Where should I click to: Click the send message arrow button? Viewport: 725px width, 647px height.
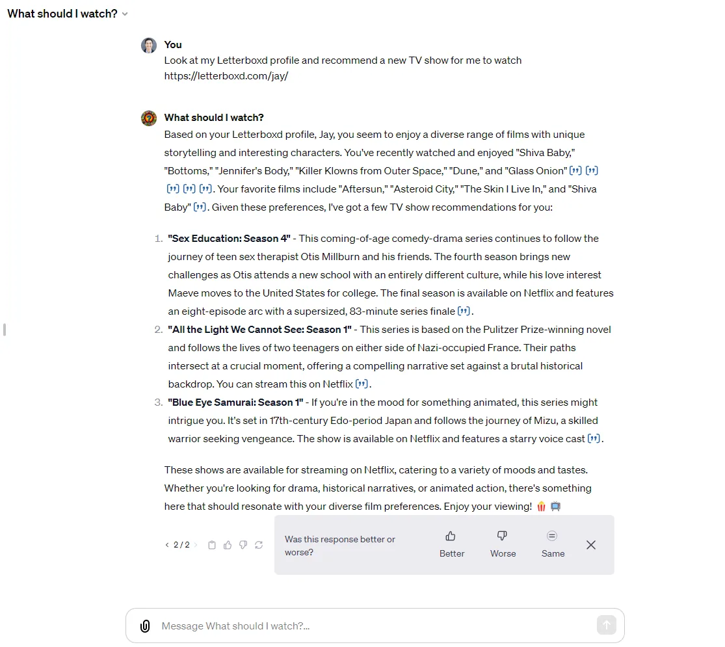pos(606,626)
